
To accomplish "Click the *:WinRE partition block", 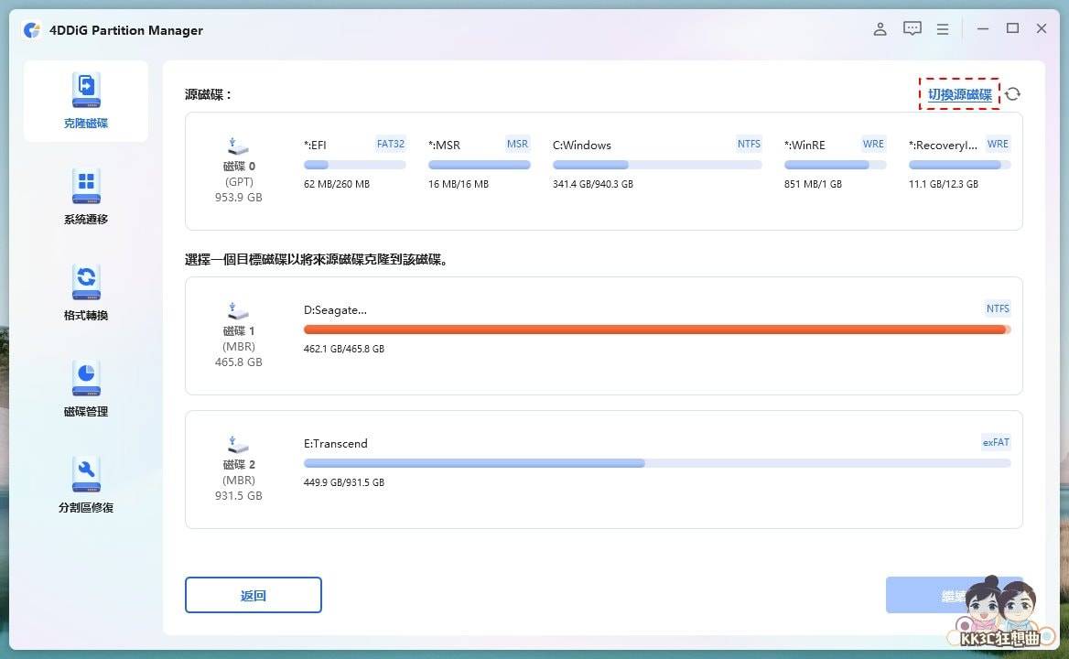I will coord(835,163).
